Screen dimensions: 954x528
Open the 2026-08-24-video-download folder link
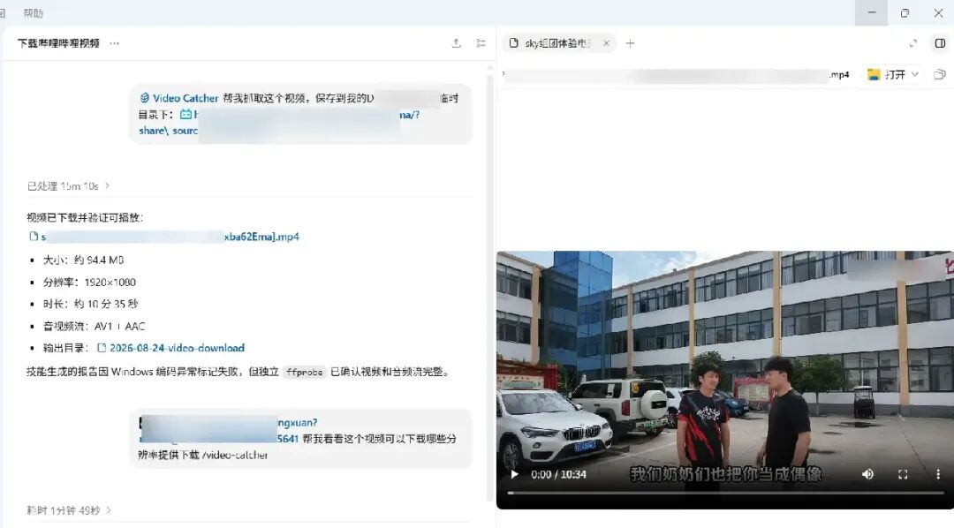pos(171,348)
